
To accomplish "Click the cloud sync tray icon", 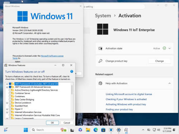I will (x=149, y=130).
